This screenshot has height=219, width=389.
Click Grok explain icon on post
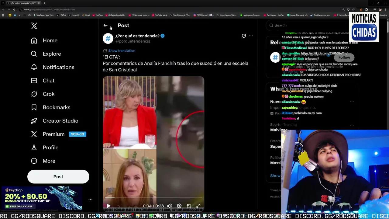[x=244, y=36]
